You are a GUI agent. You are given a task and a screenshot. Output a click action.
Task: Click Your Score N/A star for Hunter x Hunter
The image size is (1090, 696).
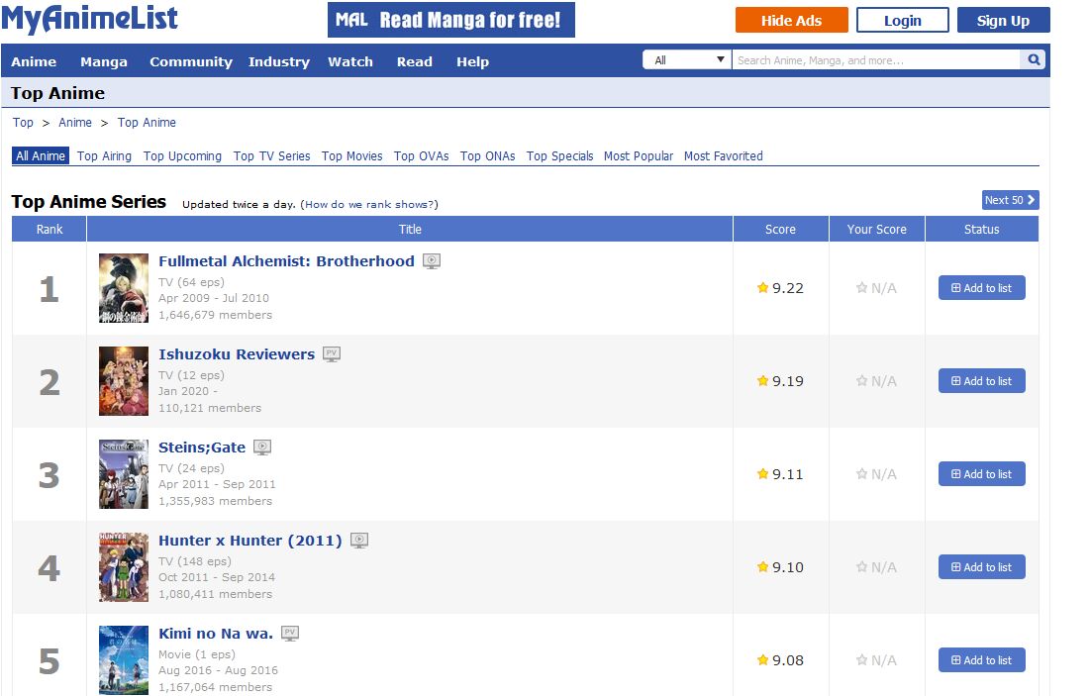pos(862,567)
